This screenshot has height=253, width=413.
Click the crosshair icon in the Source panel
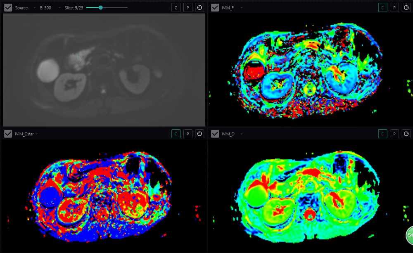199,8
